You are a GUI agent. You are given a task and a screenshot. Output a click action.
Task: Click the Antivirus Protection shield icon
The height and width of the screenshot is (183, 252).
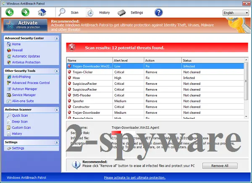(x=9, y=63)
